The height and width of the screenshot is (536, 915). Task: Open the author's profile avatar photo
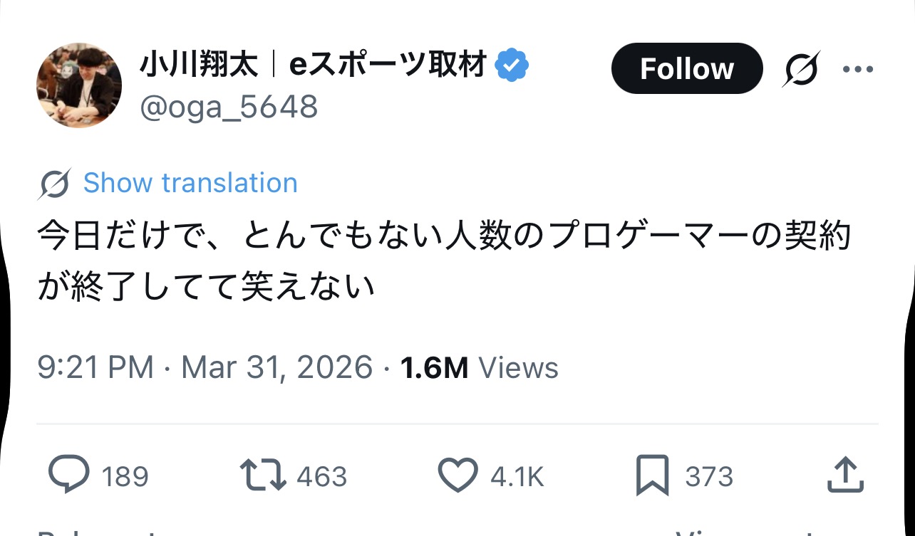79,85
